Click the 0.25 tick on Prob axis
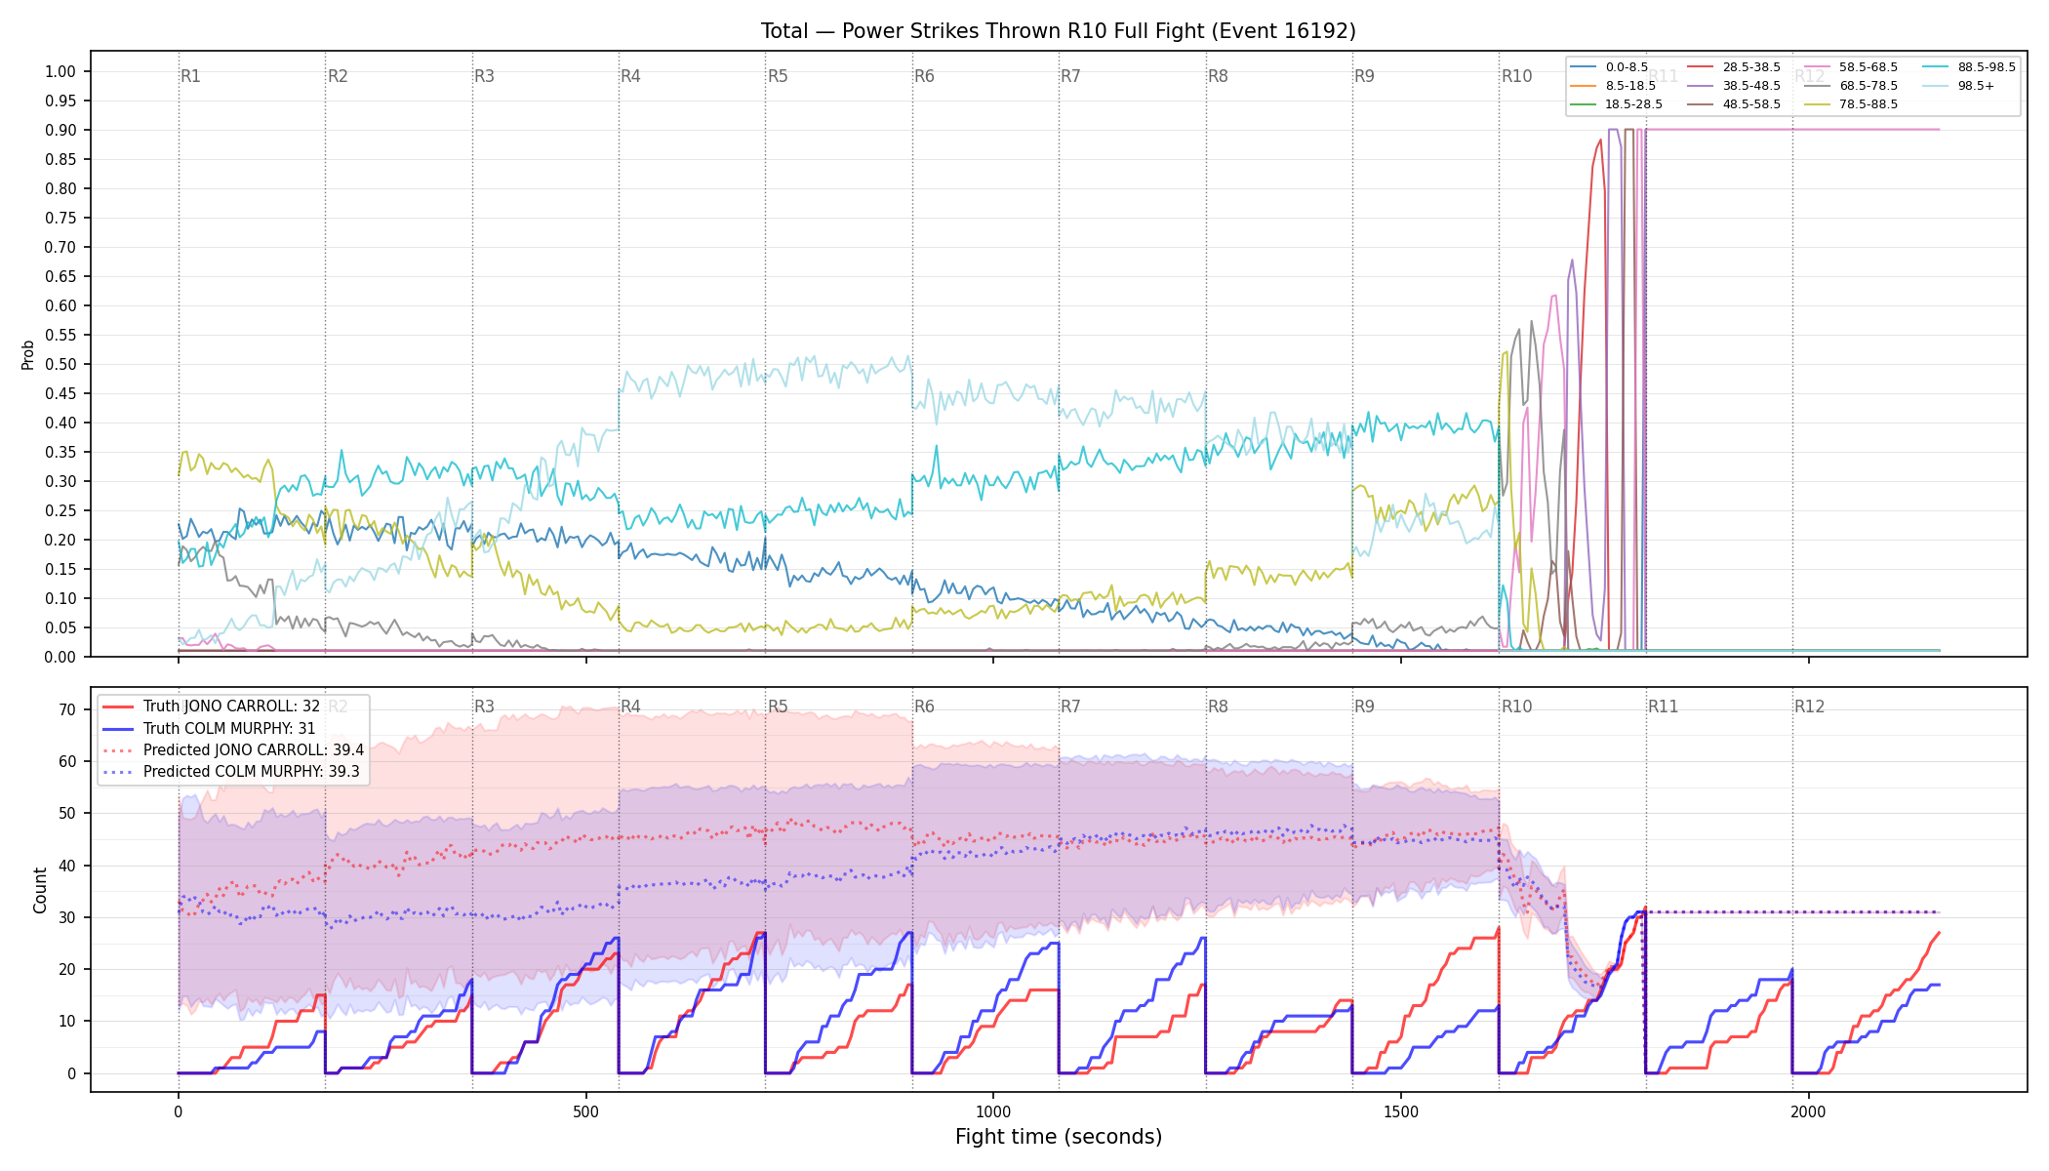Viewport: 2049px width, 1171px height. coord(60,510)
